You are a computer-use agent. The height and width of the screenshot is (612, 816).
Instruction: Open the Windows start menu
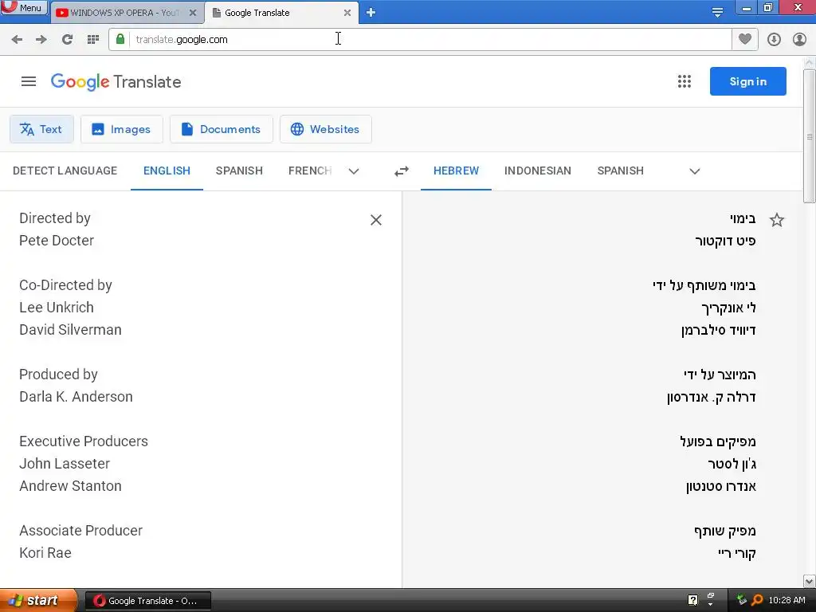[x=37, y=601]
